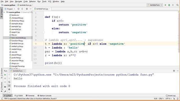Open the Navigate menu
Viewport: 180px width, 101px height.
point(19,1)
